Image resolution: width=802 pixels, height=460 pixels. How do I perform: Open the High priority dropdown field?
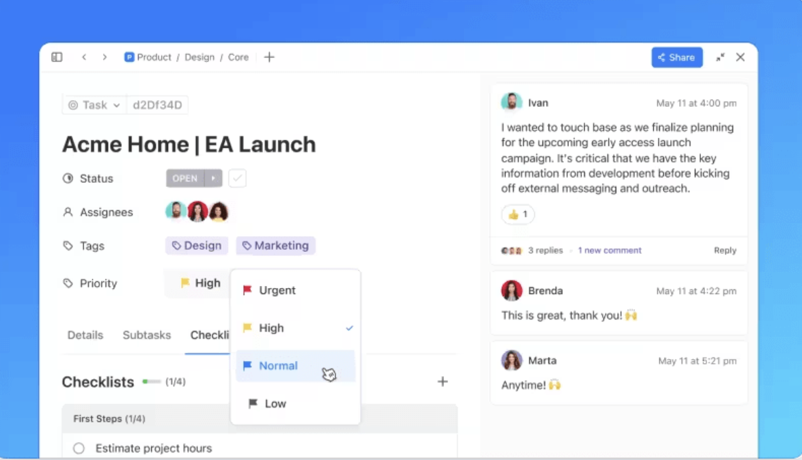click(200, 283)
